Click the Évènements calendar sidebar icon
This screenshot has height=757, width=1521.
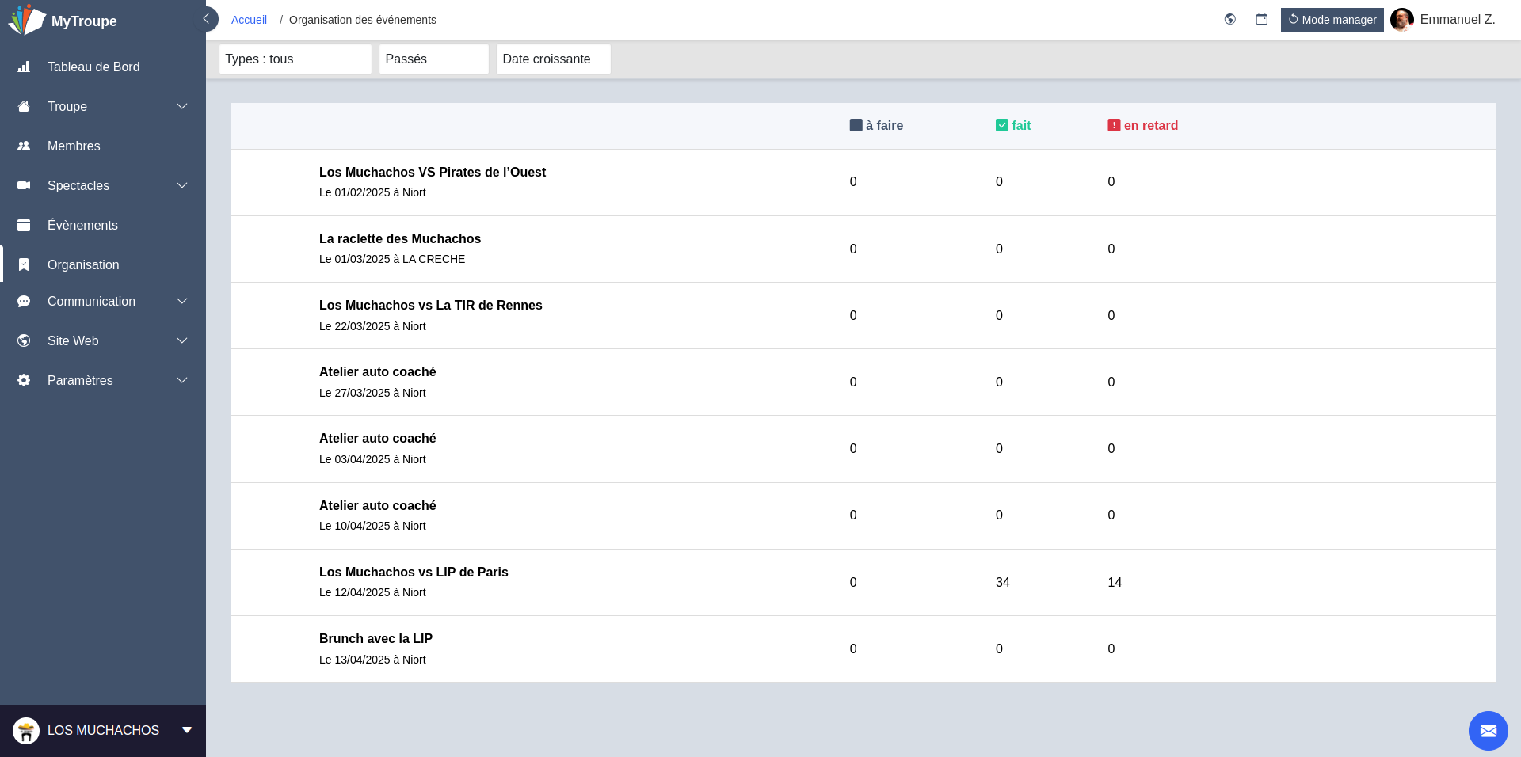coord(24,225)
